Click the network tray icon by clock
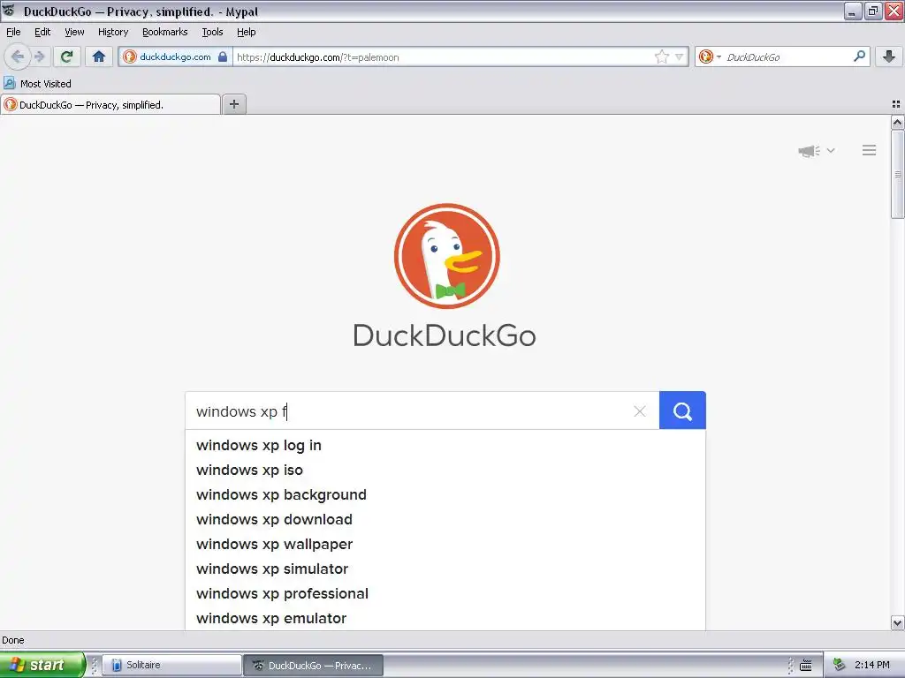This screenshot has width=905, height=678. click(x=839, y=665)
